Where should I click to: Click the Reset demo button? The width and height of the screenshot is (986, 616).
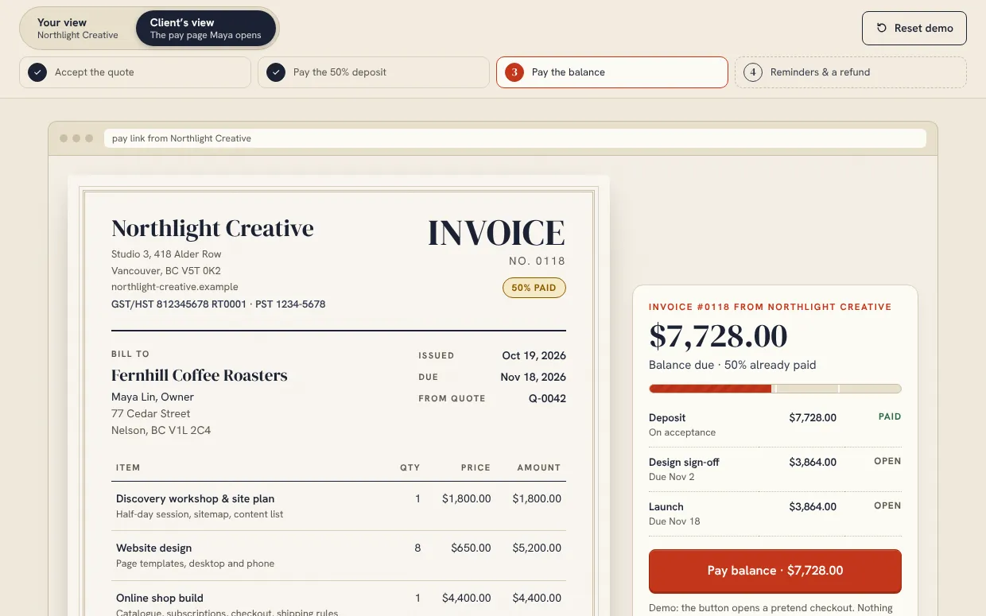pos(914,28)
